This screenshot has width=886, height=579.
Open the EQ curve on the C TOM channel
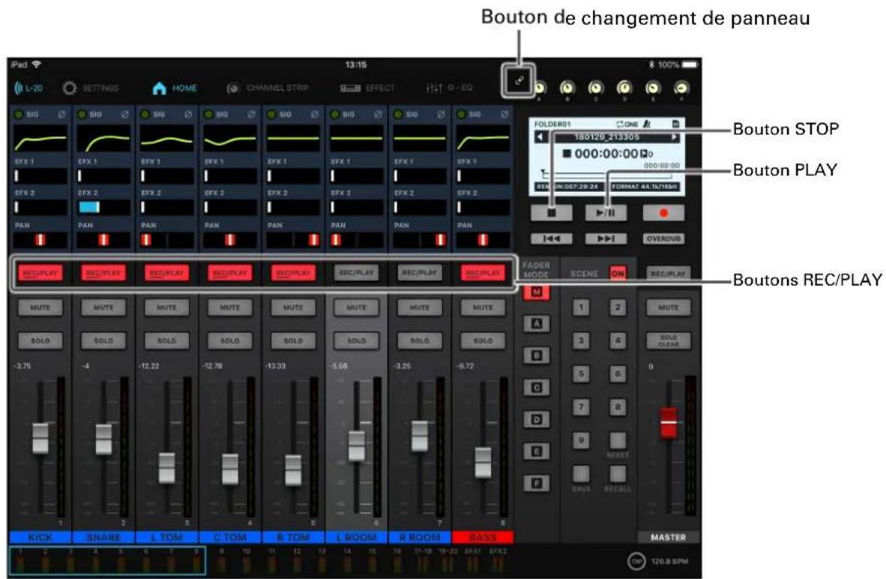tap(229, 139)
